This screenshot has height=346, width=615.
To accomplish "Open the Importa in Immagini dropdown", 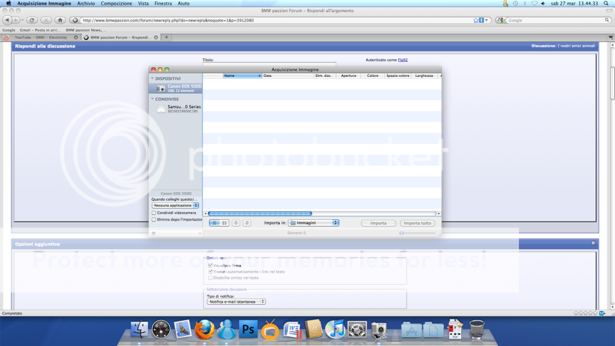I will coord(314,223).
